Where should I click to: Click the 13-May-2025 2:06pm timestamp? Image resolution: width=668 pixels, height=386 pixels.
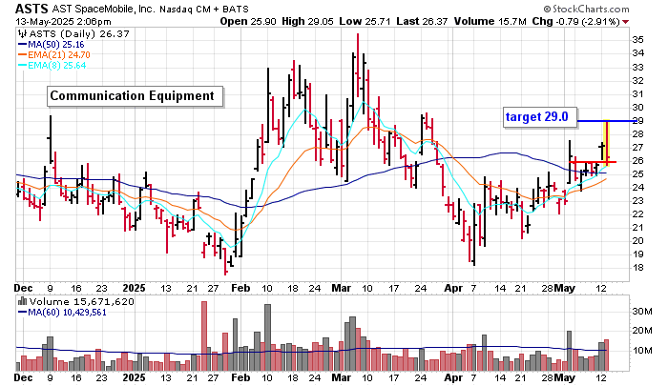64,22
